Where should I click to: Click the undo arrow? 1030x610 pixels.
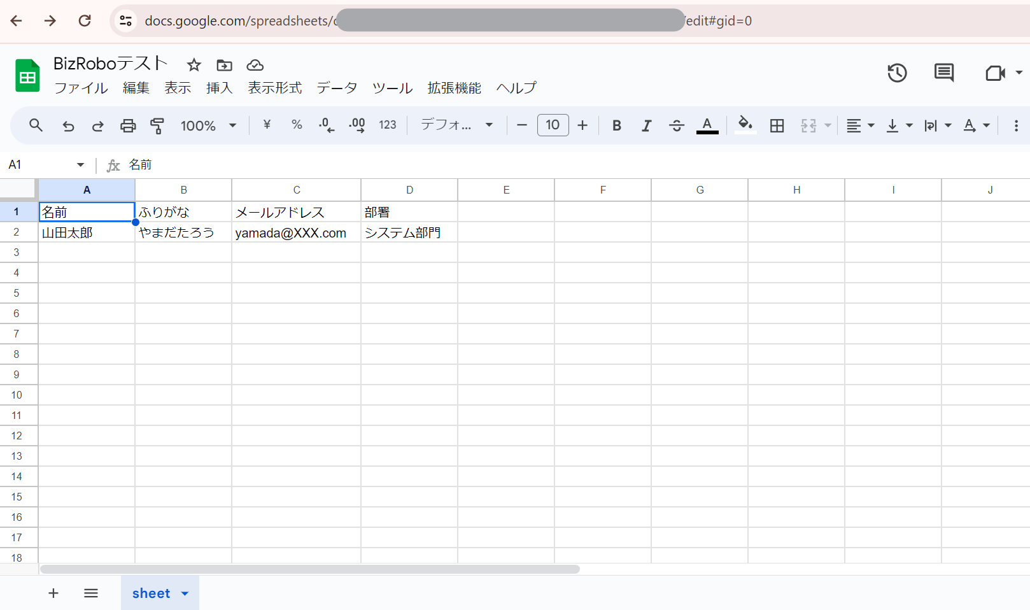click(x=68, y=126)
